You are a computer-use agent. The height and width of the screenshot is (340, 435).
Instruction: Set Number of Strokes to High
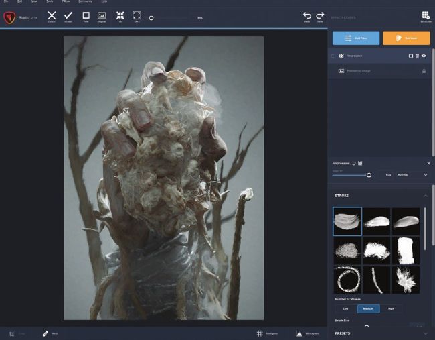pyautogui.click(x=391, y=308)
